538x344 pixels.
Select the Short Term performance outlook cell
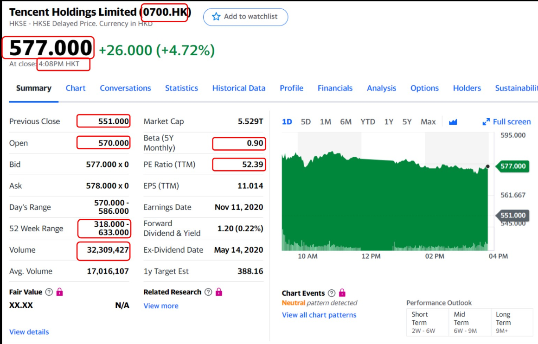coord(428,322)
